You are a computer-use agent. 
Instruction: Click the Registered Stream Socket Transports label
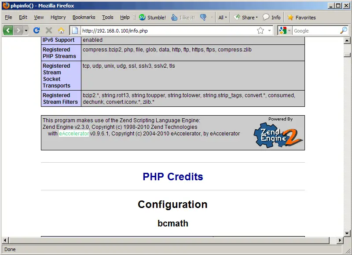click(x=61, y=76)
